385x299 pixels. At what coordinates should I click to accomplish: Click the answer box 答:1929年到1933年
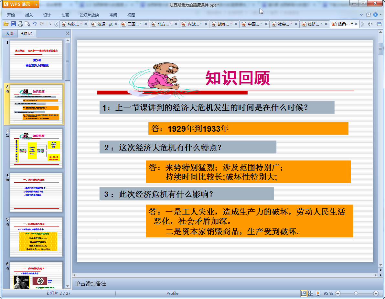248,128
